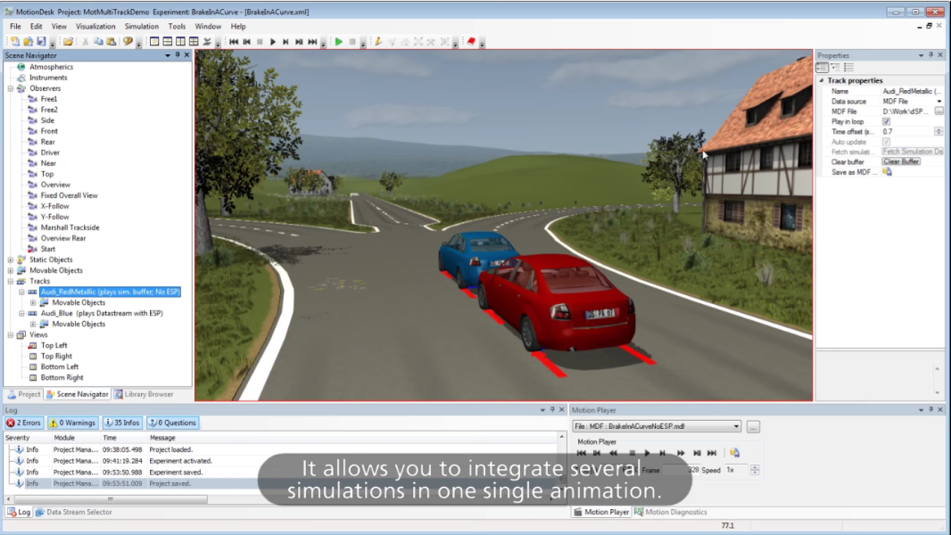The height and width of the screenshot is (535, 951).
Task: Click the Save toolbar icon
Action: pyautogui.click(x=41, y=42)
